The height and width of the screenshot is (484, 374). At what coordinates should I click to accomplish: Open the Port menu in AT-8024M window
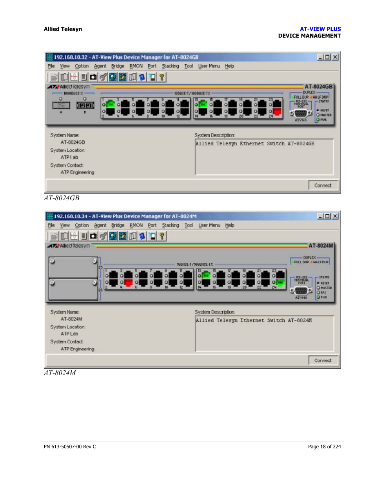point(152,225)
